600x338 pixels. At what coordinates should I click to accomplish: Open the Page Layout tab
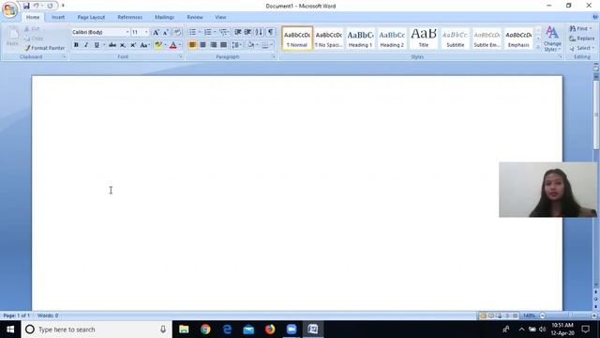(91, 17)
